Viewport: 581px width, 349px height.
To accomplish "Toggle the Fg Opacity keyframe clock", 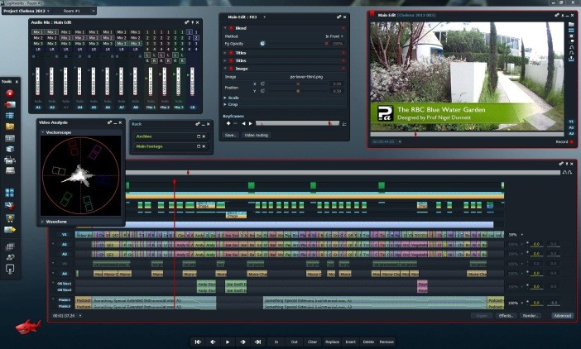I will (x=262, y=43).
